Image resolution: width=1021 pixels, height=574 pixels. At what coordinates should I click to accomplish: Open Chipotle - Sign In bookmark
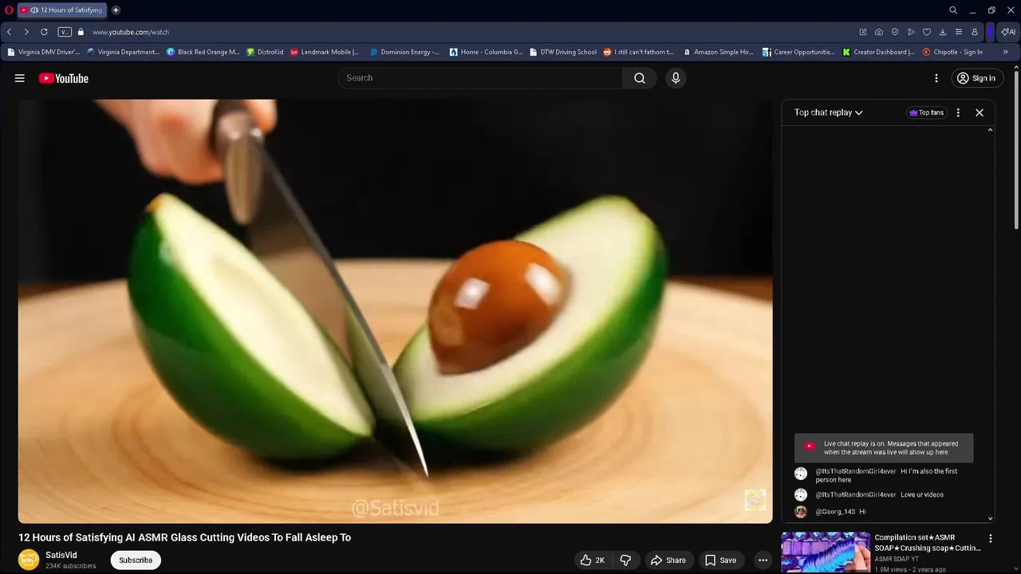(952, 52)
